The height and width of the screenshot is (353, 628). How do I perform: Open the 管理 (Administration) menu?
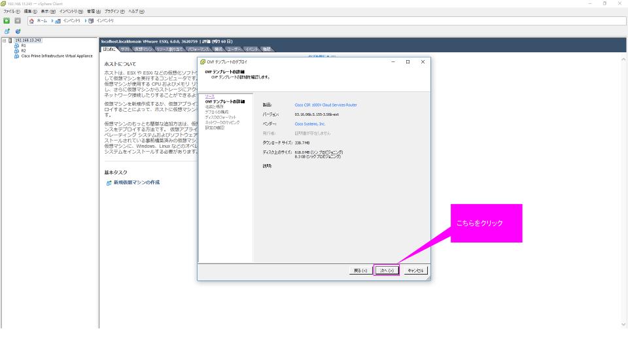point(94,11)
